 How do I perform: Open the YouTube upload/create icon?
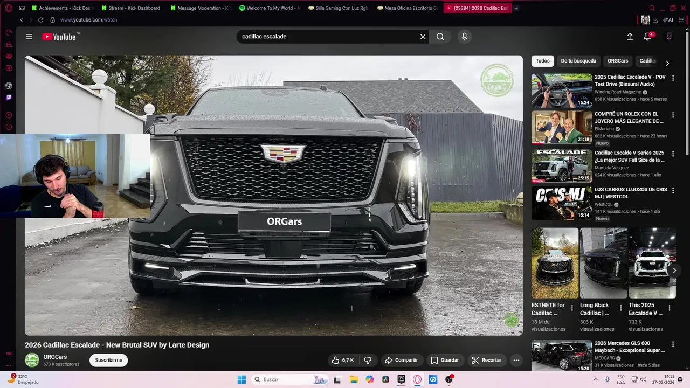(x=630, y=37)
